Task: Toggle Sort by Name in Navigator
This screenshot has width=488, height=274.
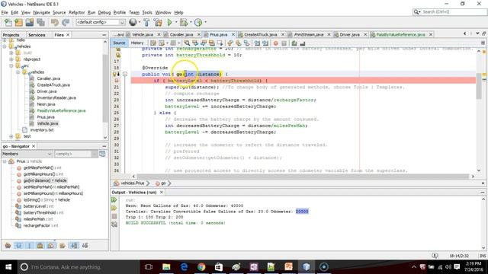Action: tap(74, 245)
